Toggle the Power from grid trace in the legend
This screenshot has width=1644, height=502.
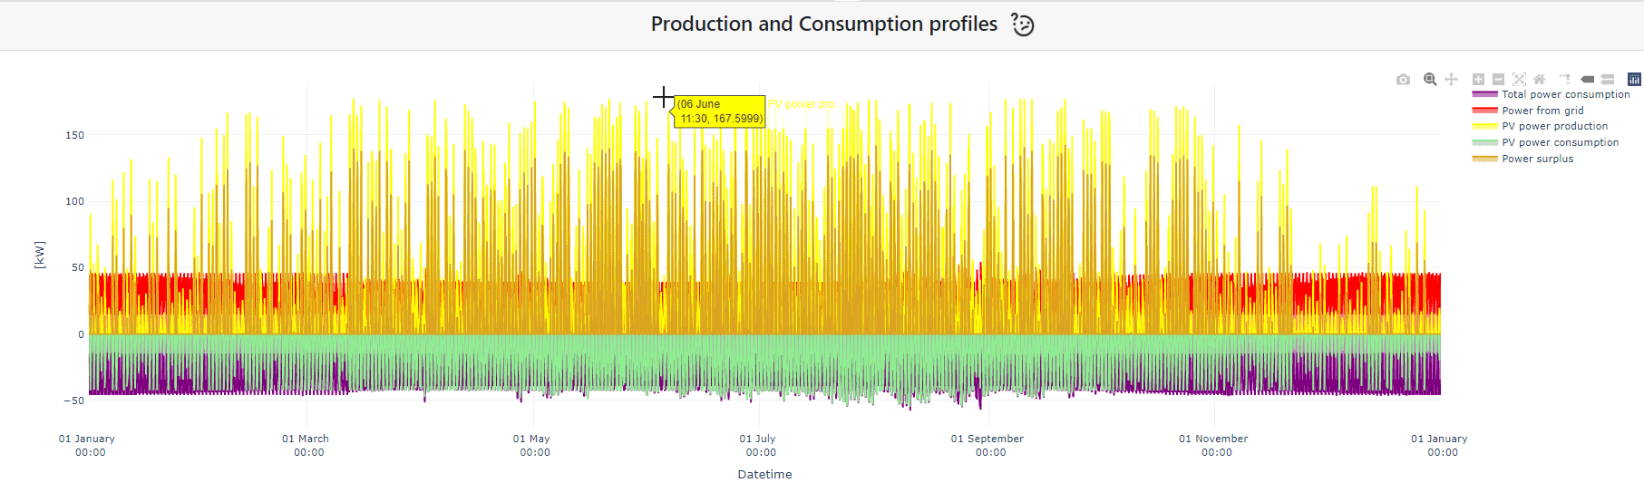pyautogui.click(x=1529, y=111)
